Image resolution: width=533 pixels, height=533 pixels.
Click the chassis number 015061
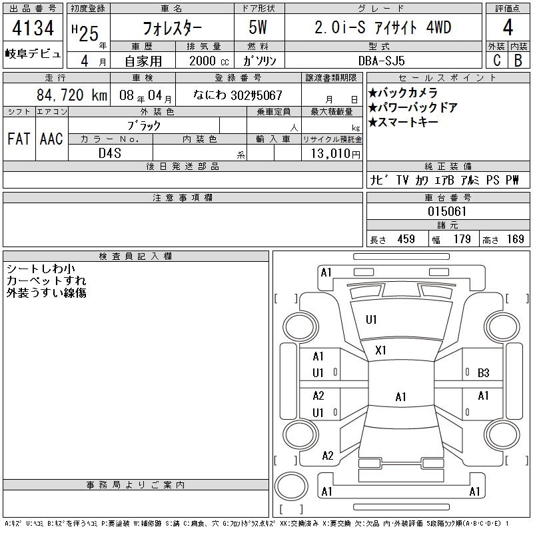point(447,211)
